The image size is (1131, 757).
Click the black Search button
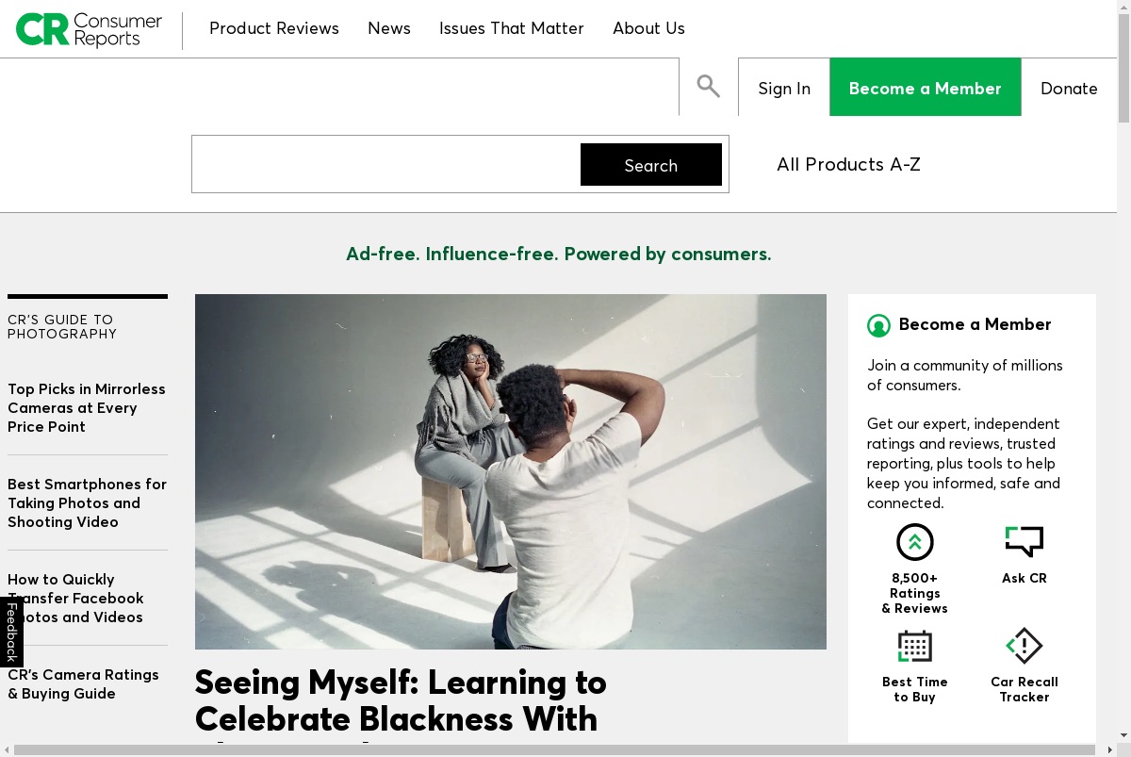651,165
